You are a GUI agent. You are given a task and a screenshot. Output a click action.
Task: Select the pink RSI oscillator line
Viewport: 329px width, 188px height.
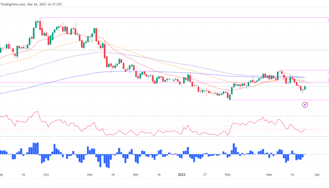[132, 131]
